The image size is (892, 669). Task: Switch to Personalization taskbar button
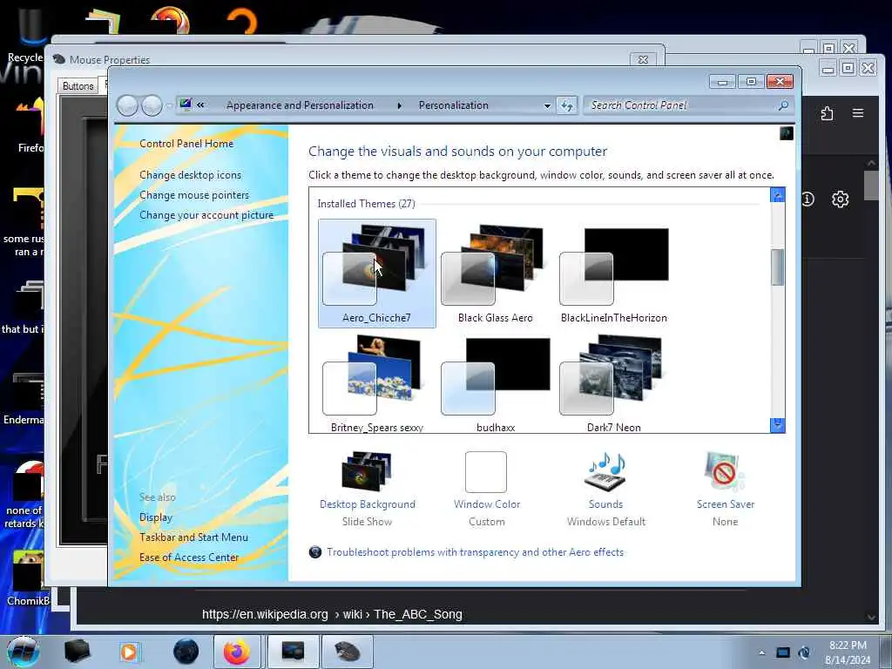point(293,652)
